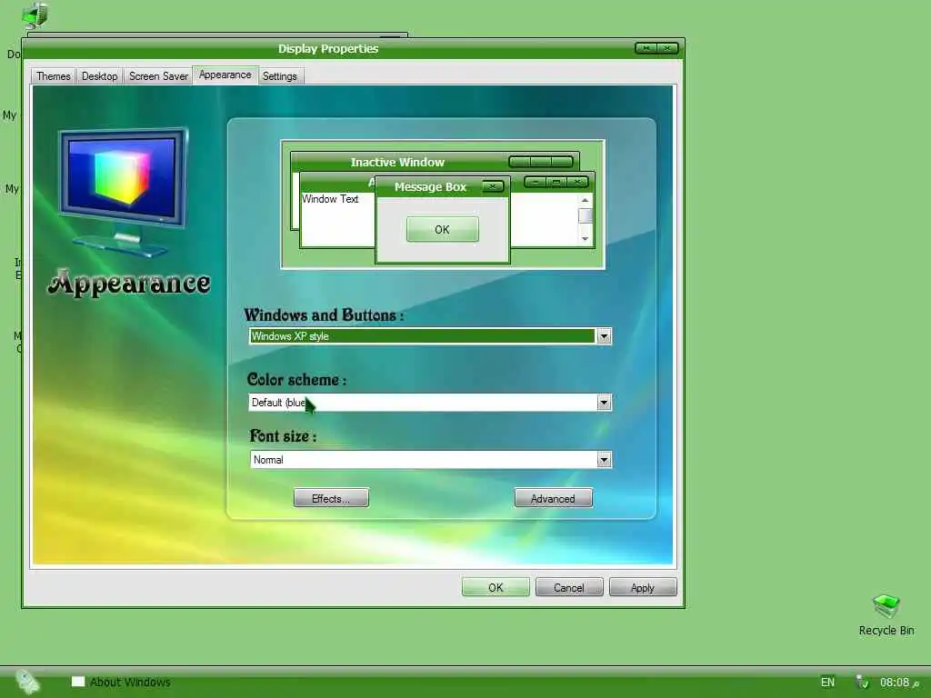Expand the Font size dropdown arrow
Viewport: 931px width, 698px height.
click(604, 460)
